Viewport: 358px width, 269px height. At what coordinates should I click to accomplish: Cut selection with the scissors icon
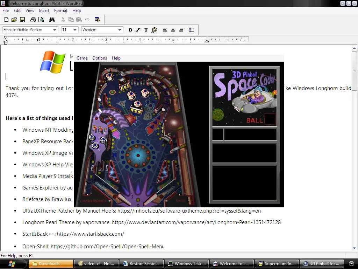[x=63, y=20]
